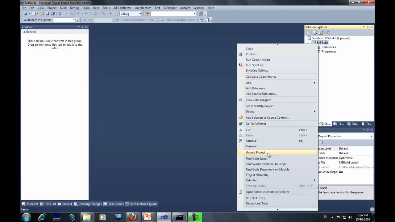The image size is (395, 222).
Task: Choose Clean from the context menu
Action: click(277, 49)
